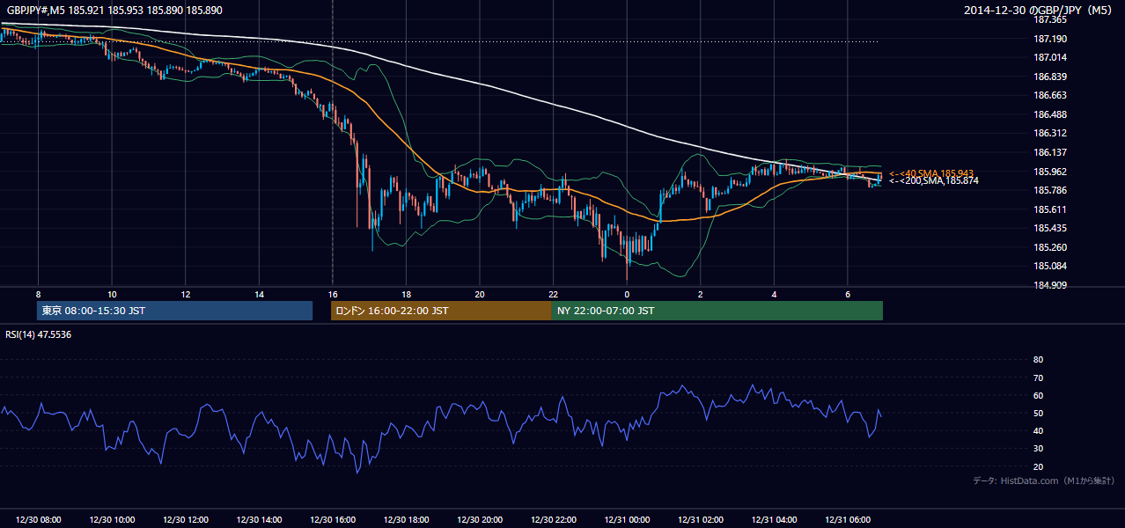This screenshot has width=1125, height=528.
Task: Click the RSI scale value 80
Action: click(x=1038, y=360)
